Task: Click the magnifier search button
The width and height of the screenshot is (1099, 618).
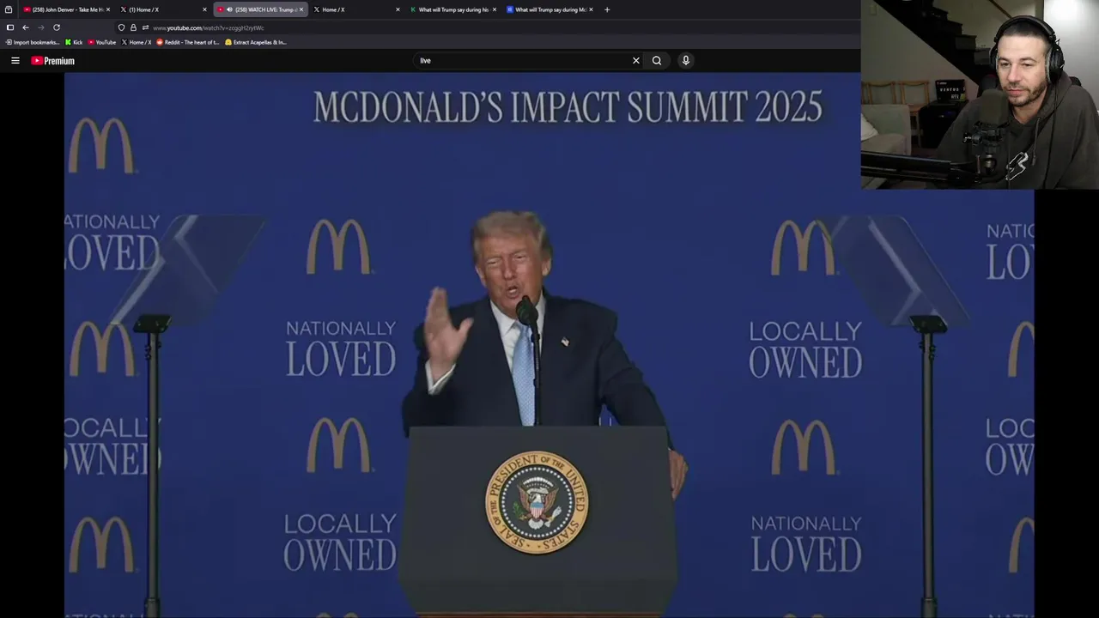Action: click(657, 60)
